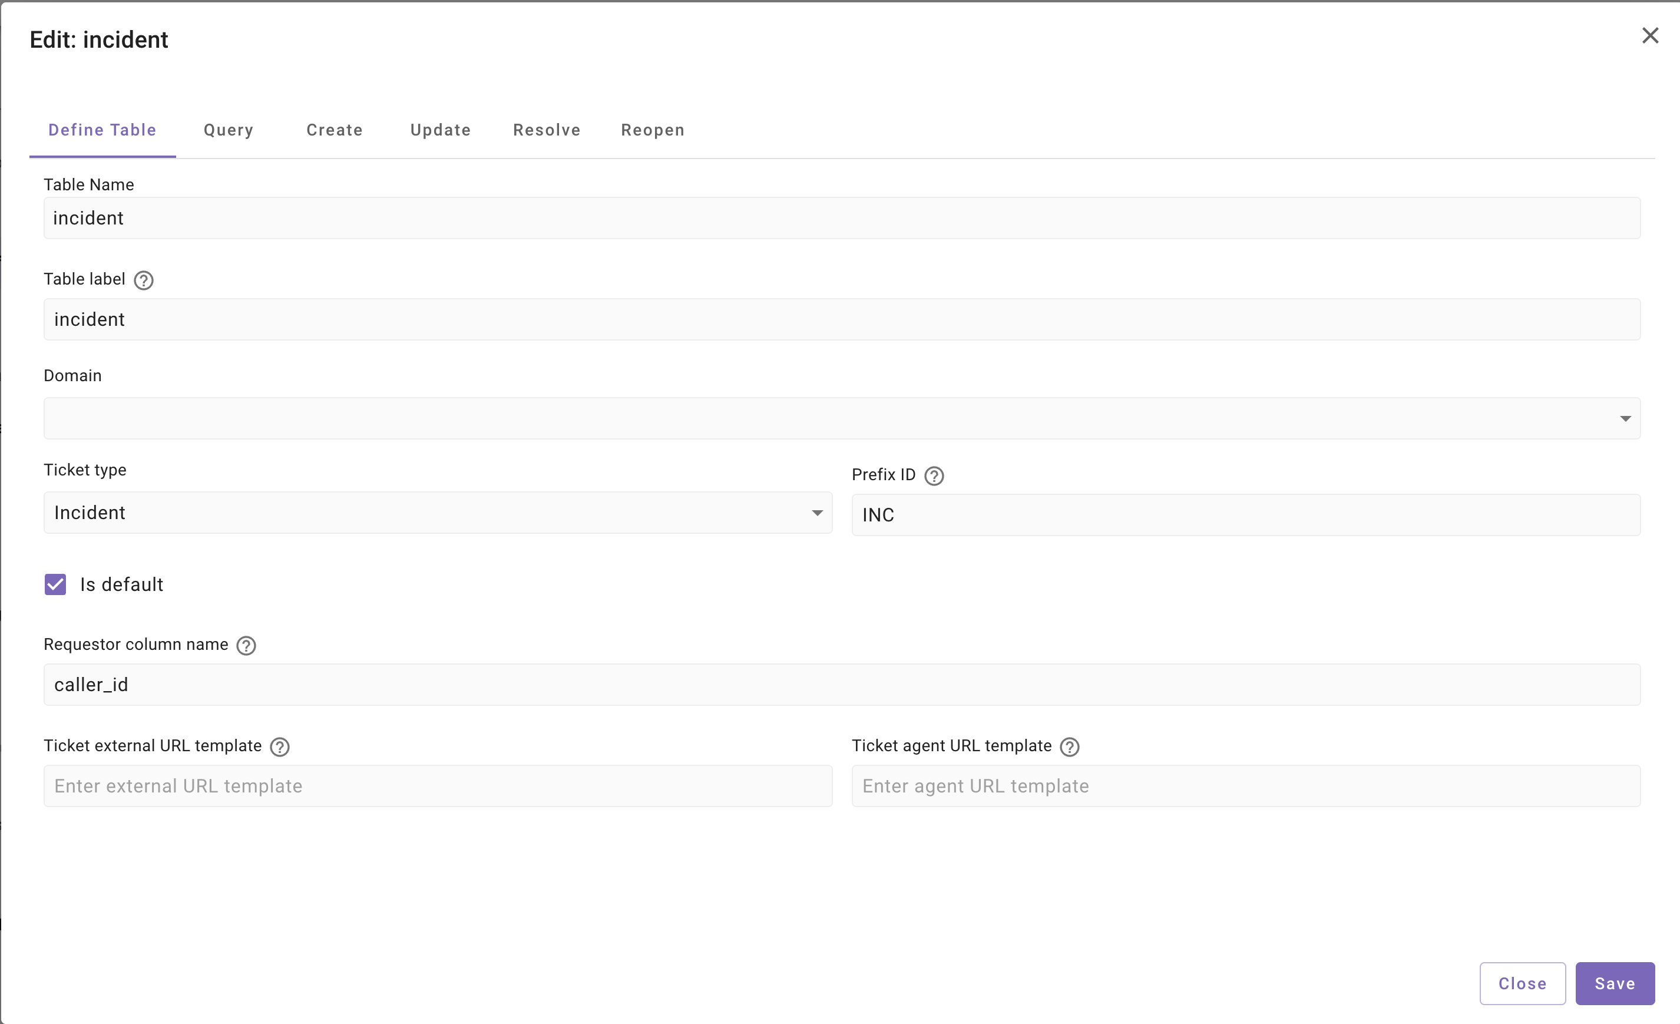1680x1024 pixels.
Task: Go to the Update tab
Action: tap(441, 130)
